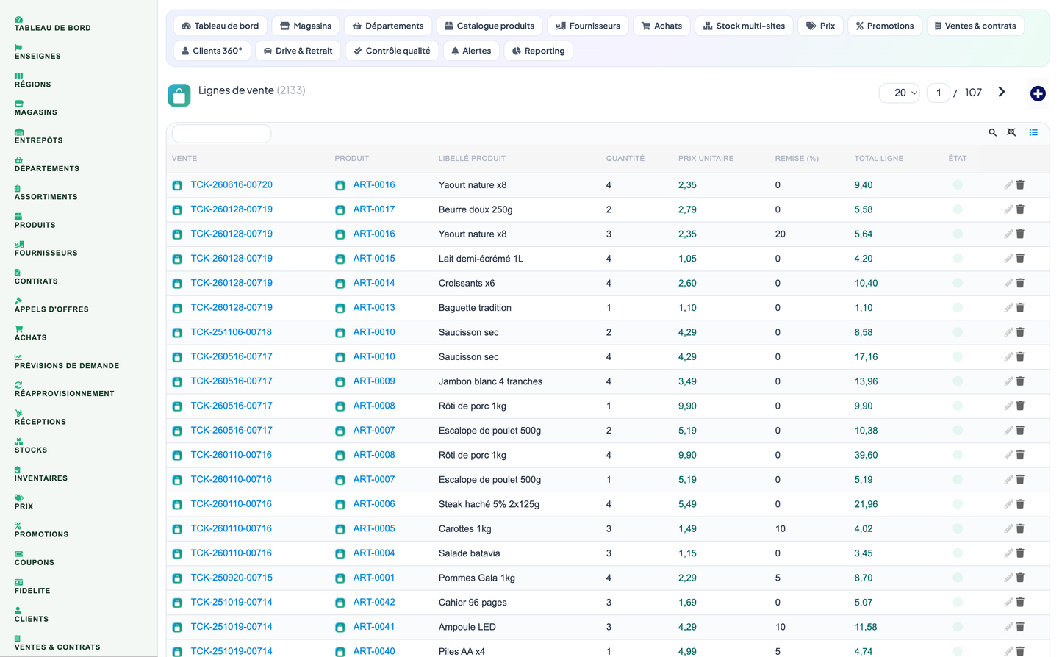Toggle state indicator for Cahier 96 pages

click(x=958, y=602)
